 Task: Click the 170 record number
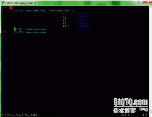coord(4,32)
